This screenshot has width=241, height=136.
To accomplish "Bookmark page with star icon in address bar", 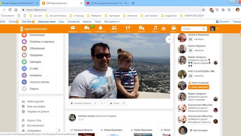I will (203, 10).
